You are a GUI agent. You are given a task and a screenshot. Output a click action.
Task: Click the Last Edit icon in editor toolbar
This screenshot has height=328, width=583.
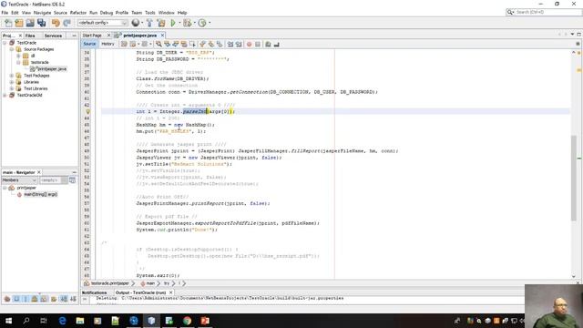(x=124, y=45)
